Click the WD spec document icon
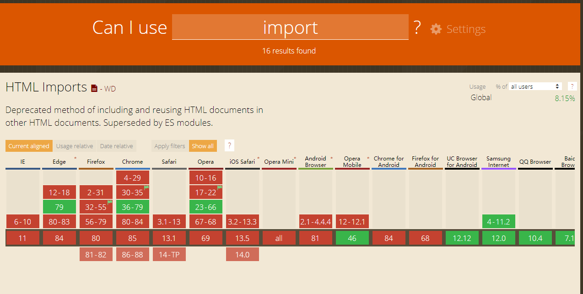 coord(94,88)
